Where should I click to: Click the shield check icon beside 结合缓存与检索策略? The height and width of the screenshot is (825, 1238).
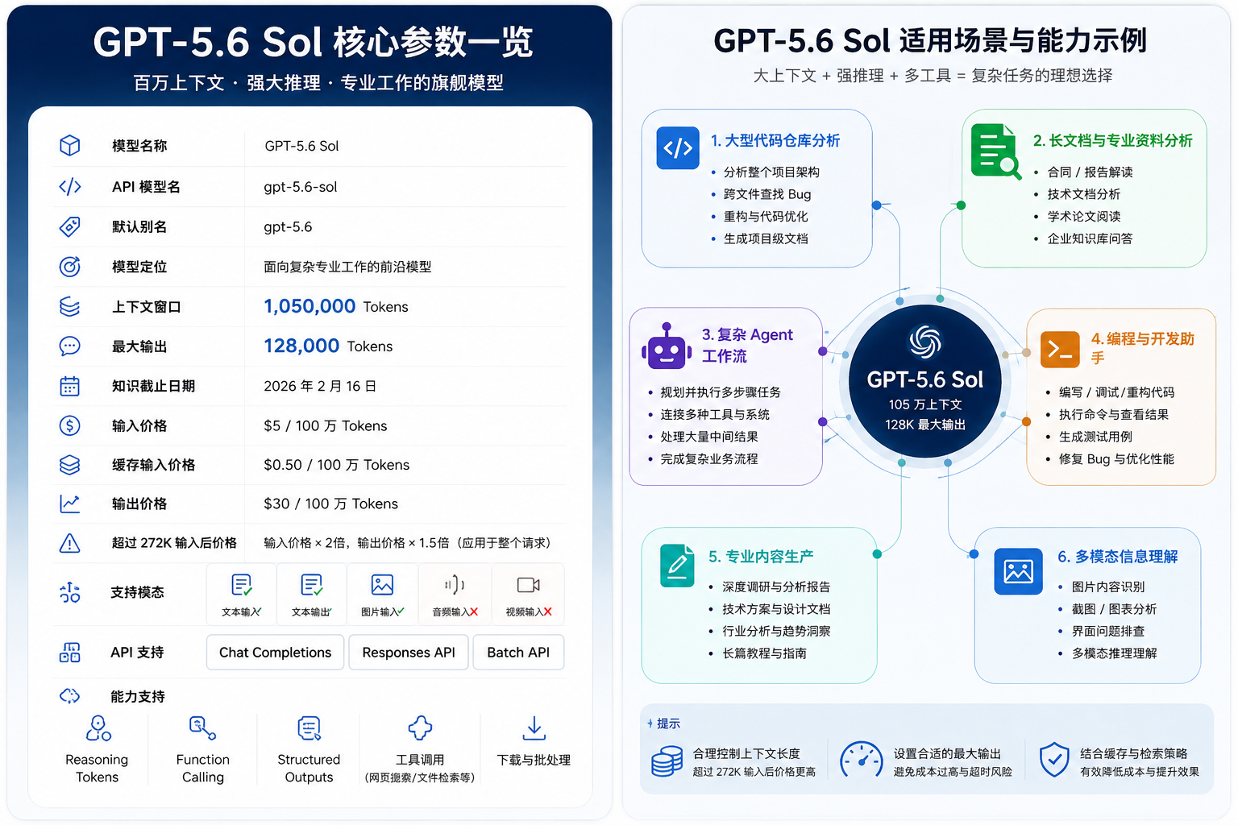coord(1054,760)
